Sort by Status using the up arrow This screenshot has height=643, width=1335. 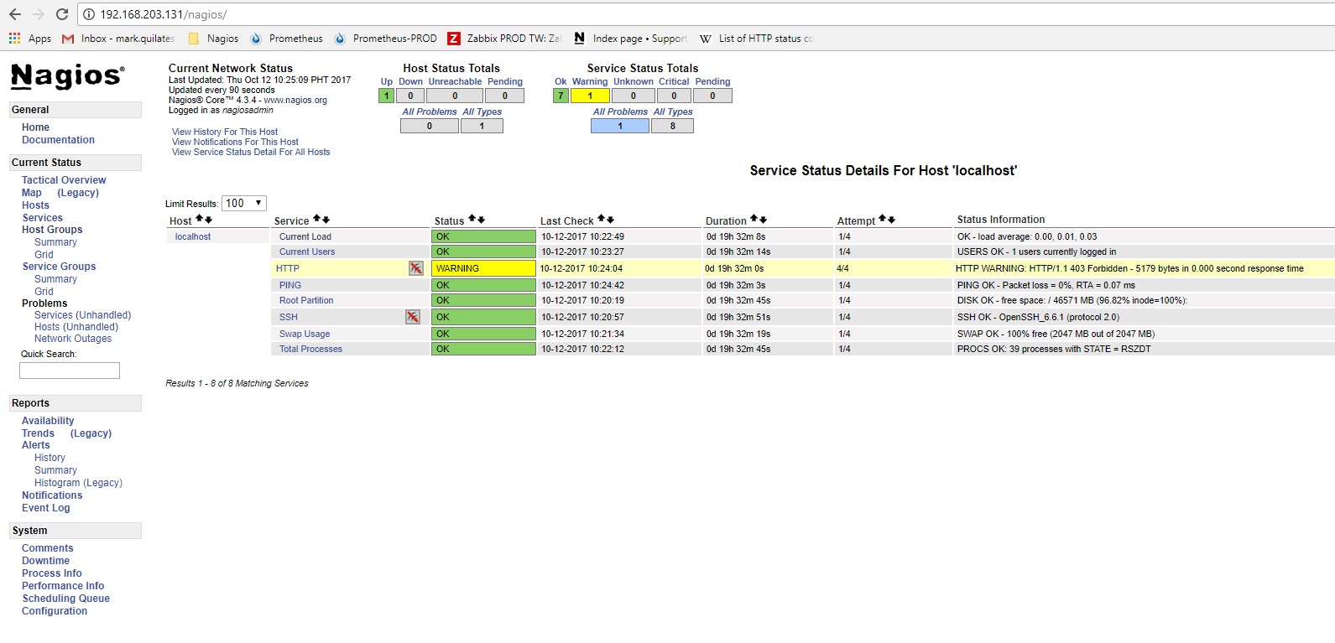coord(472,219)
